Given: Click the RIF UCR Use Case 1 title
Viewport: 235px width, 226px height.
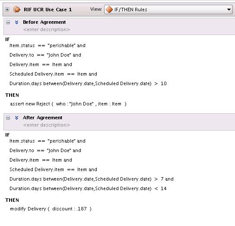Looking at the screenshot, I should [48, 10].
